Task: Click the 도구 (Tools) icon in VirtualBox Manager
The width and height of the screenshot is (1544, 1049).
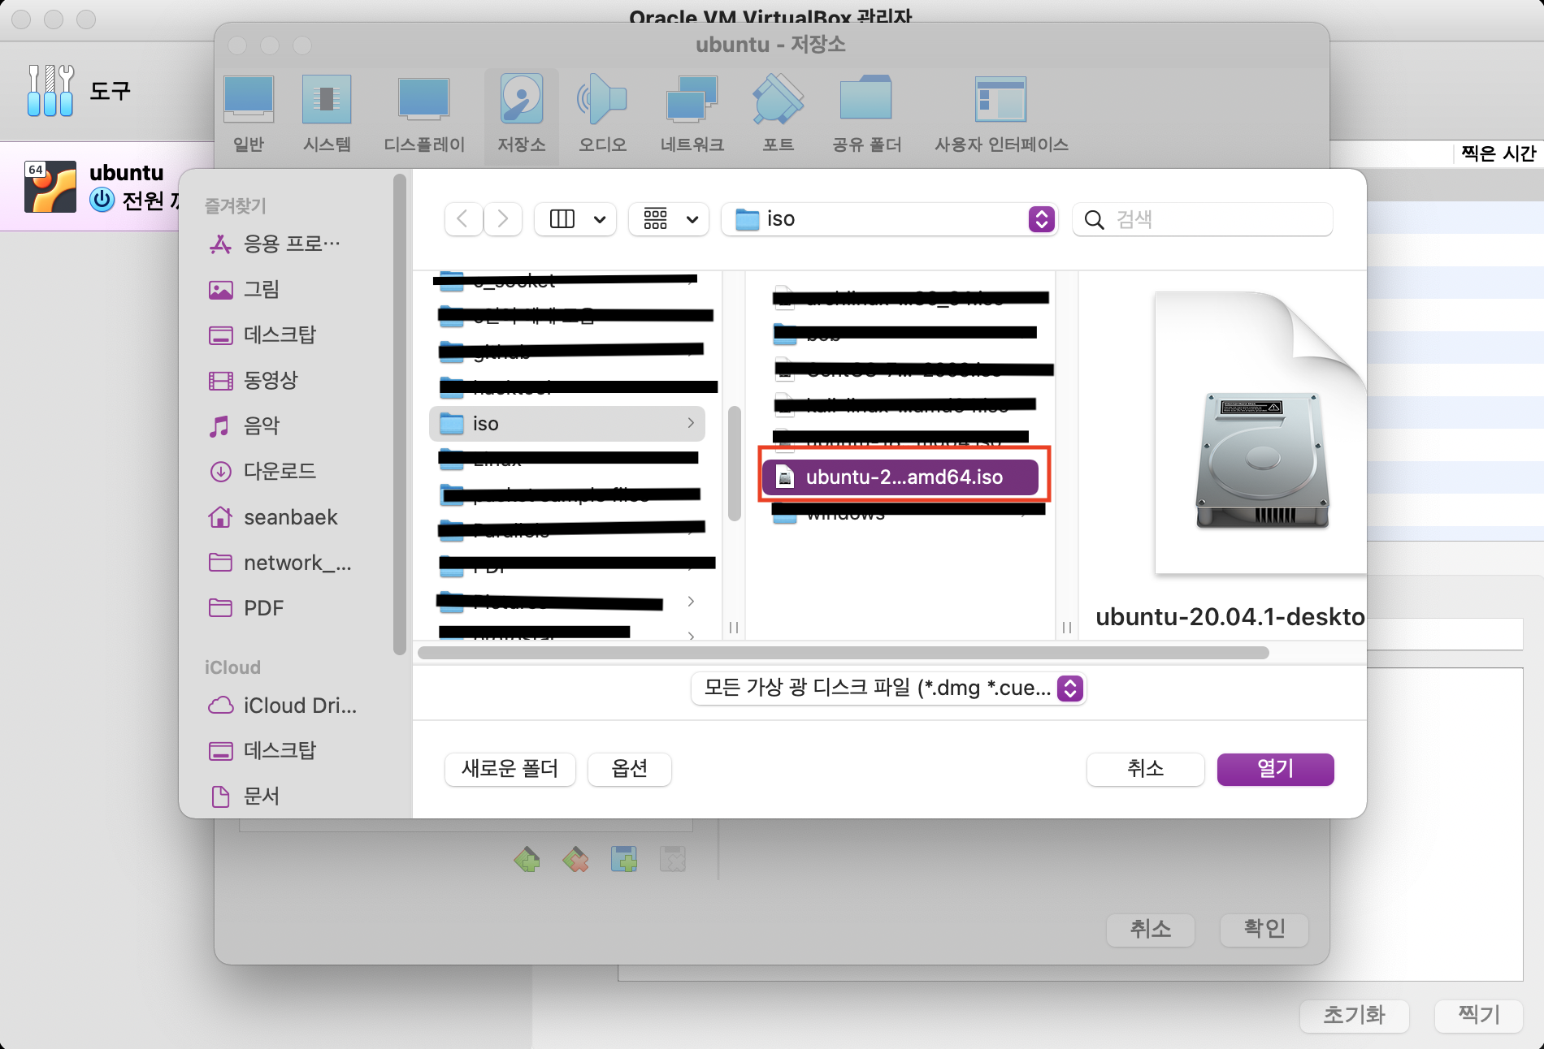Action: pyautogui.click(x=50, y=90)
